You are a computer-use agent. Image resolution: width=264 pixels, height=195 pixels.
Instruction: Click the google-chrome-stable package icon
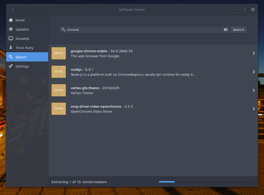pyautogui.click(x=59, y=53)
